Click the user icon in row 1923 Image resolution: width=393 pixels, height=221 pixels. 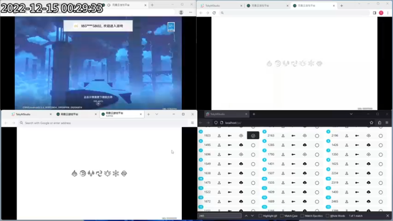tap(219, 136)
